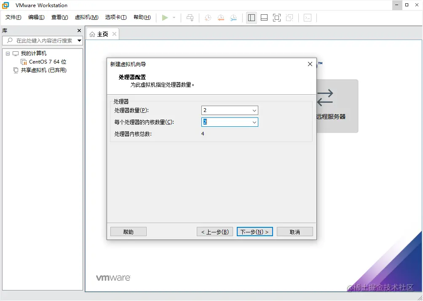Click the 帮助 button in wizard
Screen dimensions: 423x301
(129, 232)
